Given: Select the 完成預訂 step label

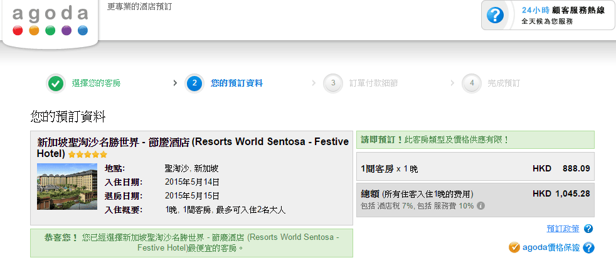Looking at the screenshot, I should [503, 83].
